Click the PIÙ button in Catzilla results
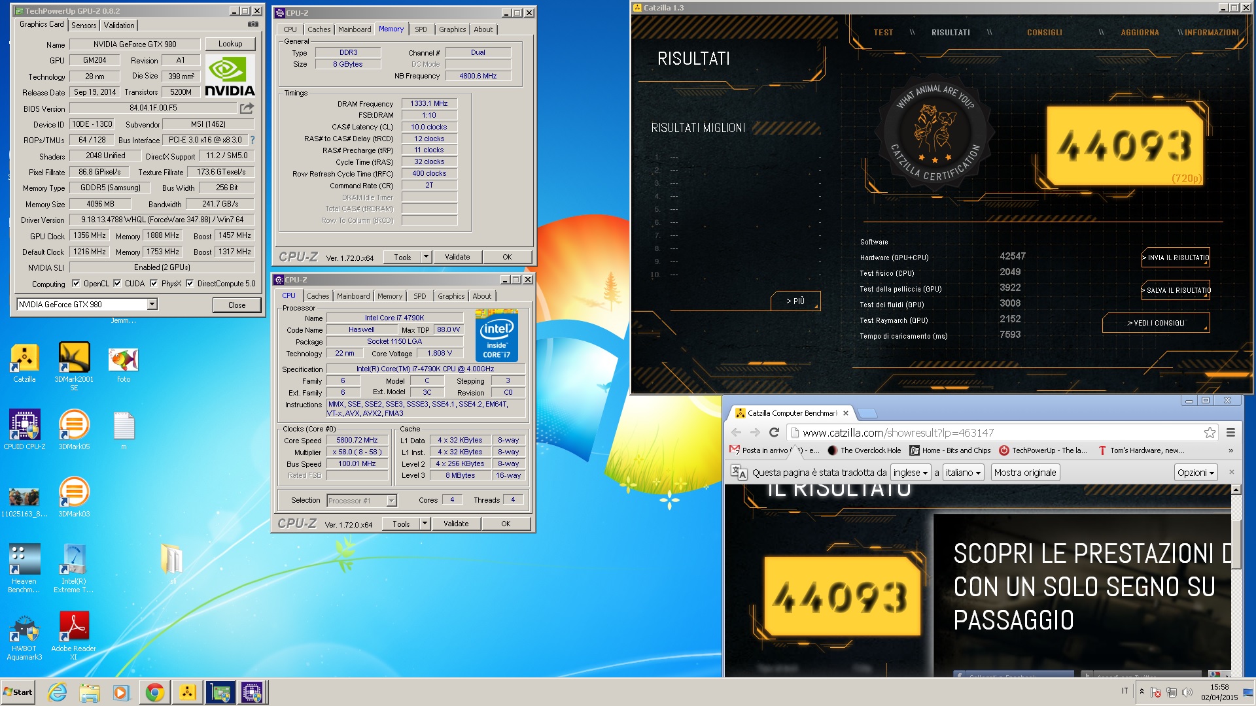The image size is (1256, 706). 795,301
